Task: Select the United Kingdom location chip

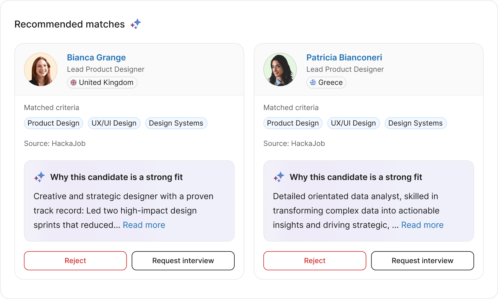Action: tap(102, 83)
